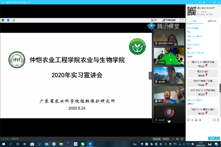
Task: Switch to the 讨论 discussion tab
Action: coord(195,21)
